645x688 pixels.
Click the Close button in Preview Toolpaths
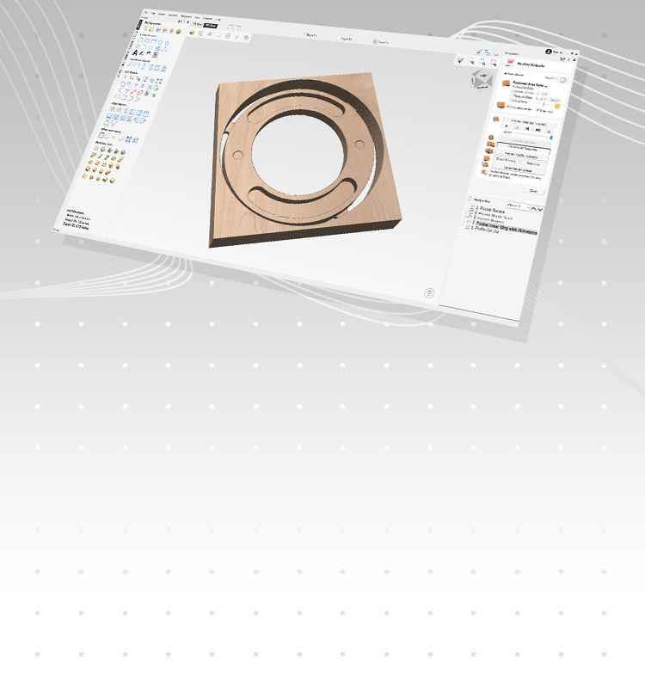click(x=533, y=190)
